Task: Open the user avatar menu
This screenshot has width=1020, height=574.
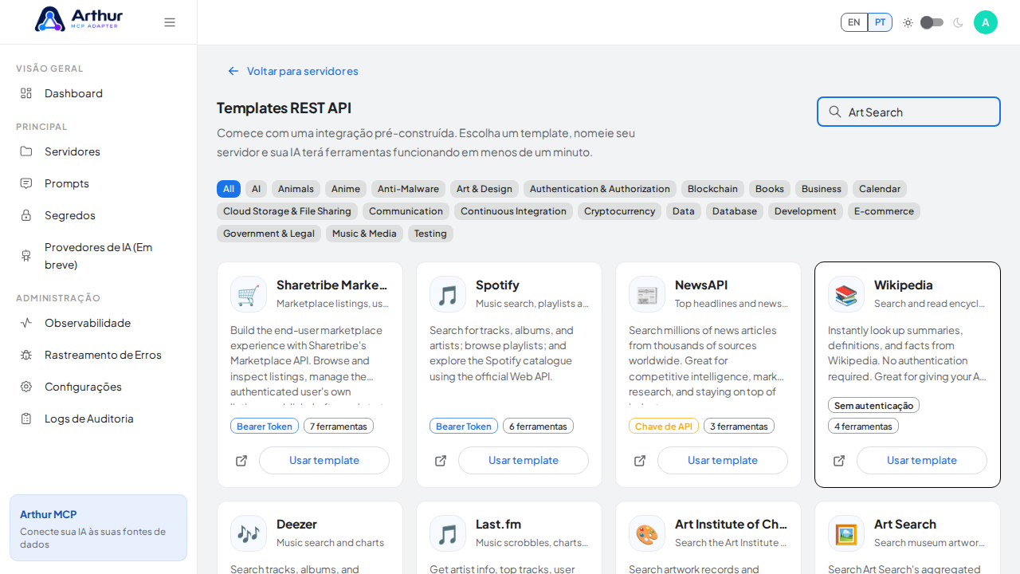Action: [x=986, y=22]
